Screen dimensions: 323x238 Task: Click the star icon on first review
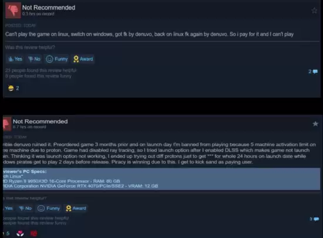coord(314,11)
